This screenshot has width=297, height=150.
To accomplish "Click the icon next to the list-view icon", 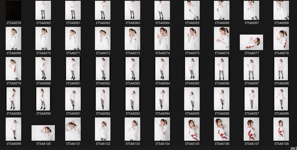I will point(296,148).
